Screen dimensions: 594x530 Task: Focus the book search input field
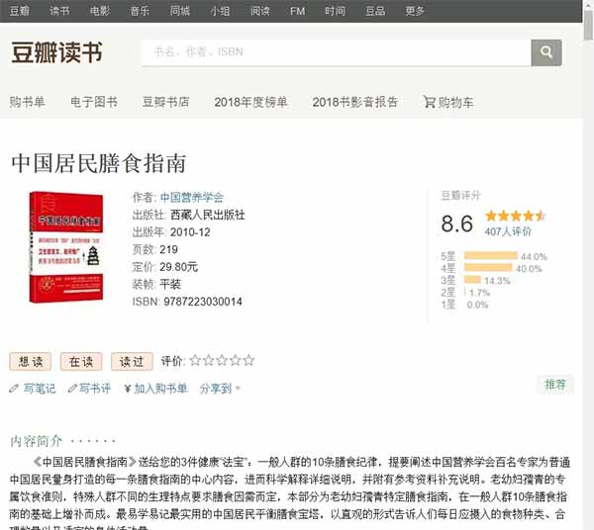pyautogui.click(x=337, y=52)
